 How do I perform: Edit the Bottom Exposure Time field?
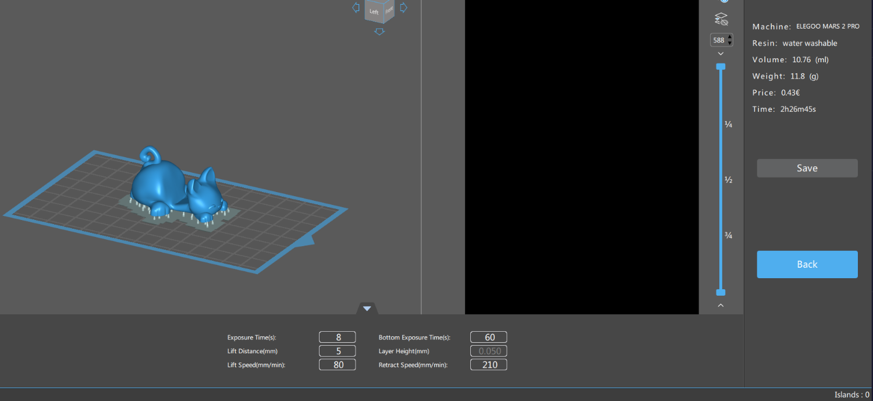click(489, 337)
